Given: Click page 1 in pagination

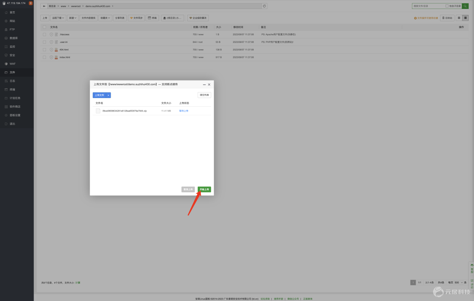Looking at the screenshot, I should click(x=413, y=282).
